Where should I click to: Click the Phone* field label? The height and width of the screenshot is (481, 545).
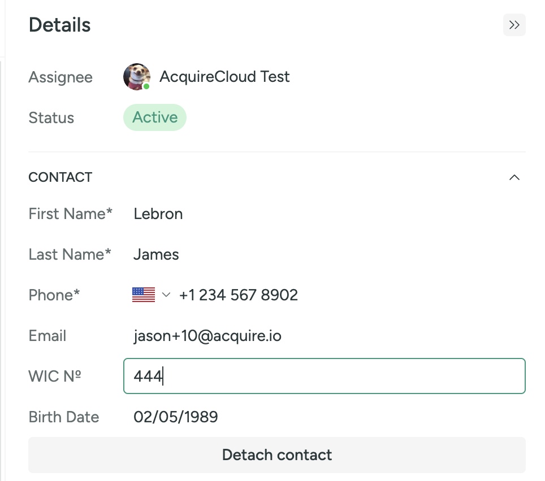coord(54,295)
